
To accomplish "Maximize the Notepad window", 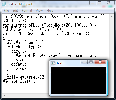I will [100, 3].
